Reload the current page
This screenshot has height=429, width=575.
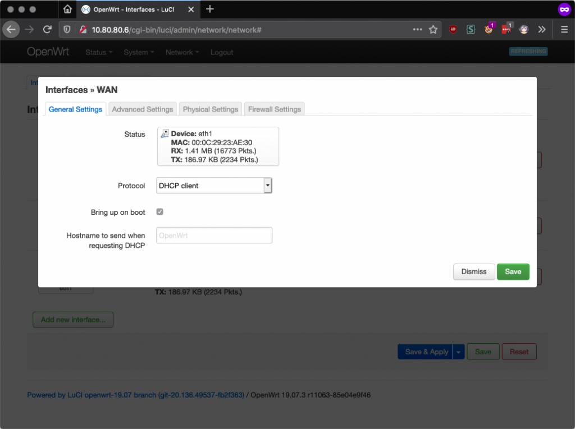click(x=47, y=30)
